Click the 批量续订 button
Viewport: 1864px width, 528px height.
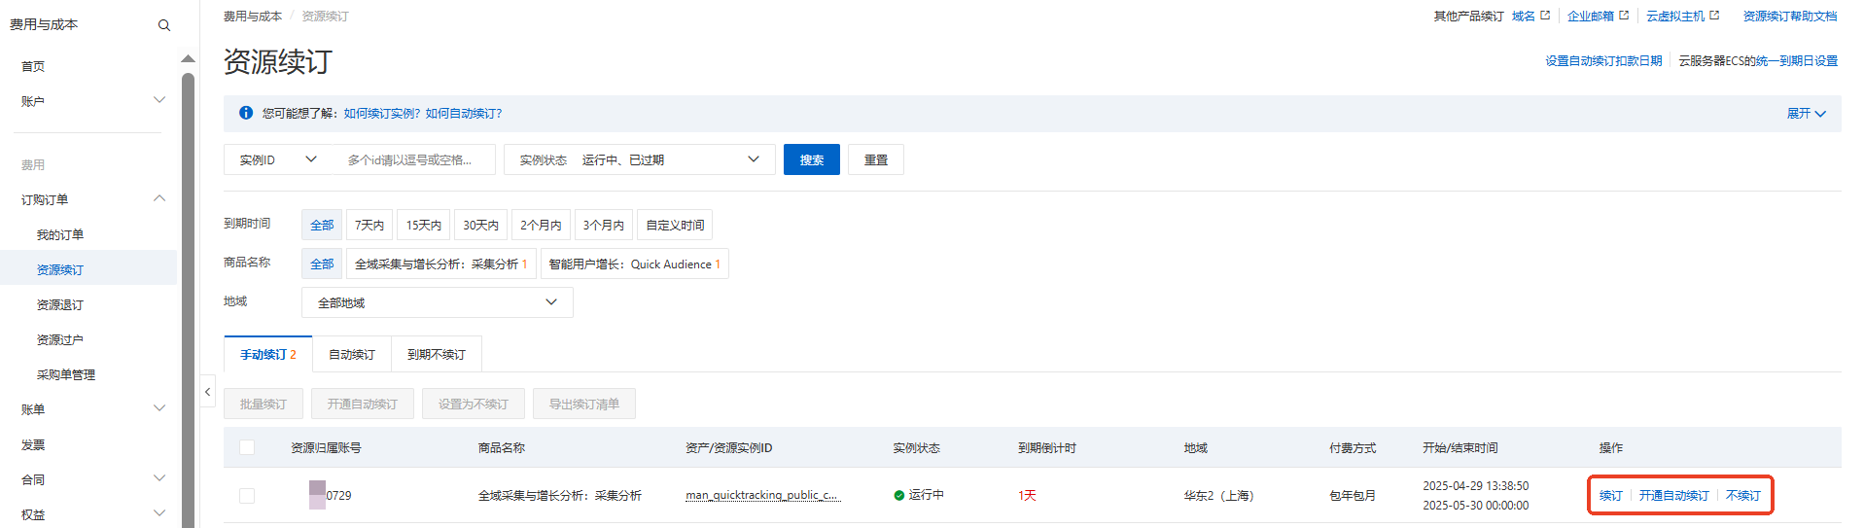coord(264,404)
